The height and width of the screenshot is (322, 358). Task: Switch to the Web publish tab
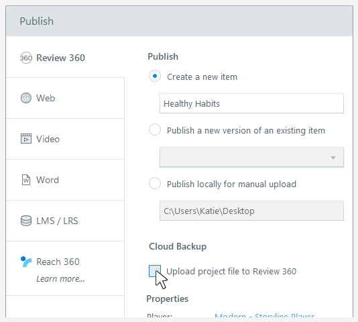[65, 98]
